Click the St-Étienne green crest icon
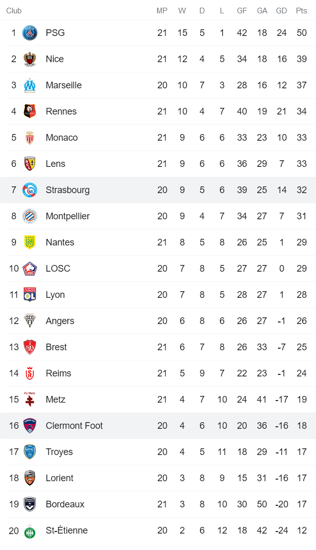 click(30, 530)
